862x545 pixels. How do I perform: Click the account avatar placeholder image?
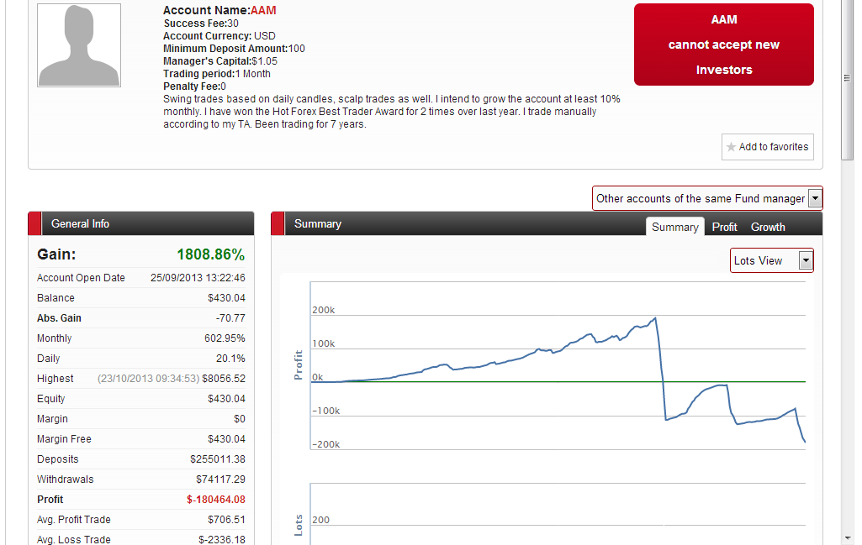[x=79, y=45]
